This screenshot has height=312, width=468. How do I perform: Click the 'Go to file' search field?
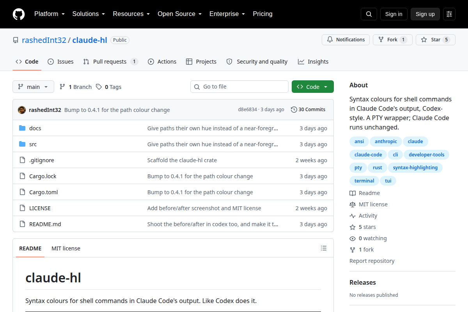pos(239,87)
